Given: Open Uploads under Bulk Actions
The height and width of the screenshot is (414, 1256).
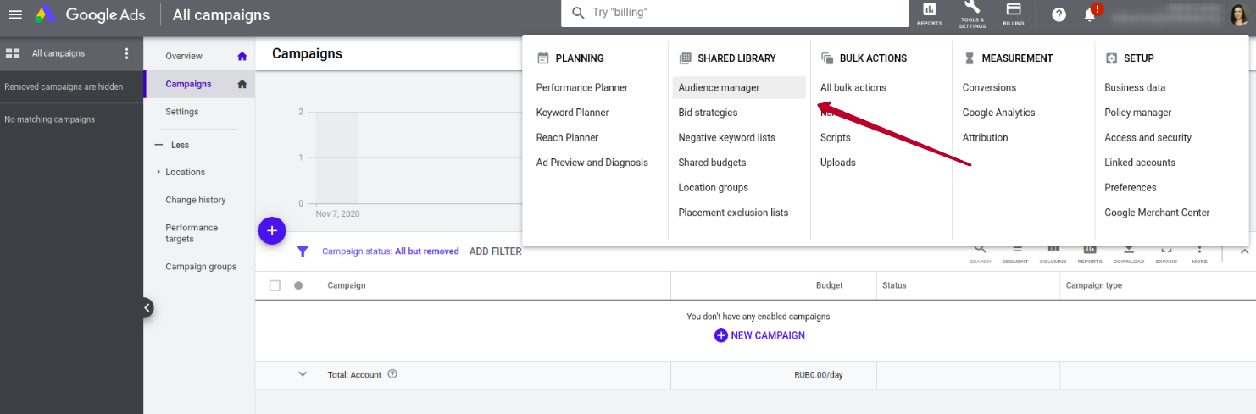Looking at the screenshot, I should pos(838,163).
